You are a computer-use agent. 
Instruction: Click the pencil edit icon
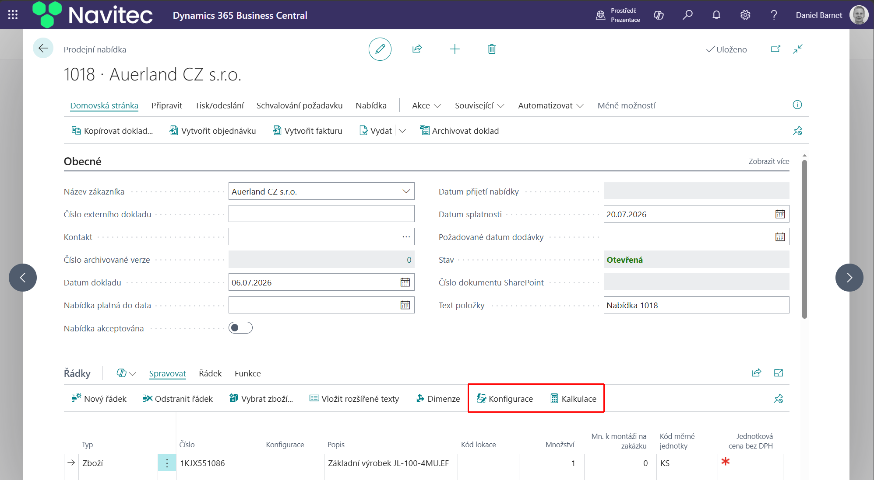click(380, 49)
